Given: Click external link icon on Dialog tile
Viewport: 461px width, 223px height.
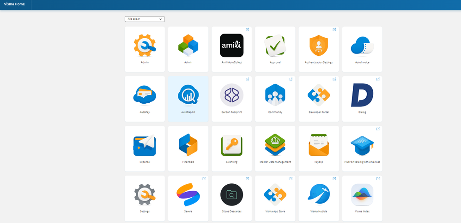Looking at the screenshot, I should (x=378, y=79).
